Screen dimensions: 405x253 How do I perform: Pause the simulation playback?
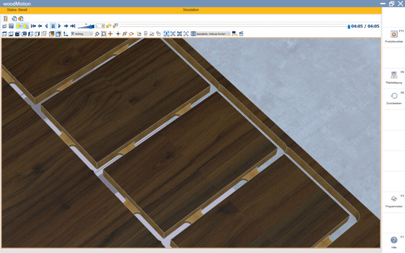[53, 26]
